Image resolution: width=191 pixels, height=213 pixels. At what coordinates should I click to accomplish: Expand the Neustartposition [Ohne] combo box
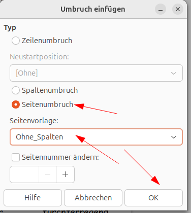tap(96, 73)
